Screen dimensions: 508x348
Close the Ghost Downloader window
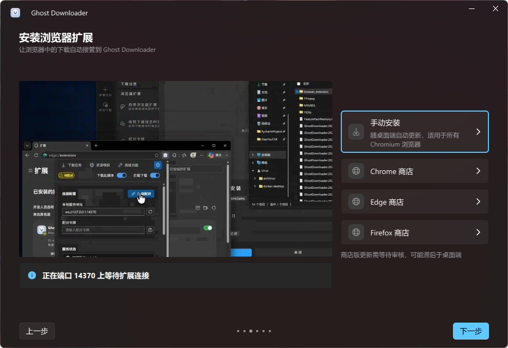[x=495, y=9]
